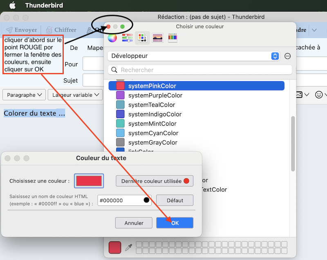
Task: Click the Sujet subject field
Action: [x=93, y=80]
